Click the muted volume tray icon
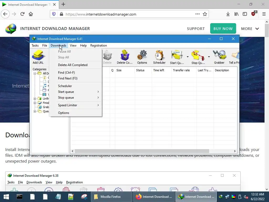Viewport: 269px width, 202px height. [246, 197]
